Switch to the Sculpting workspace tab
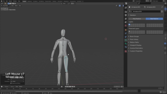The height and width of the screenshot is (94, 167). tap(35, 1)
